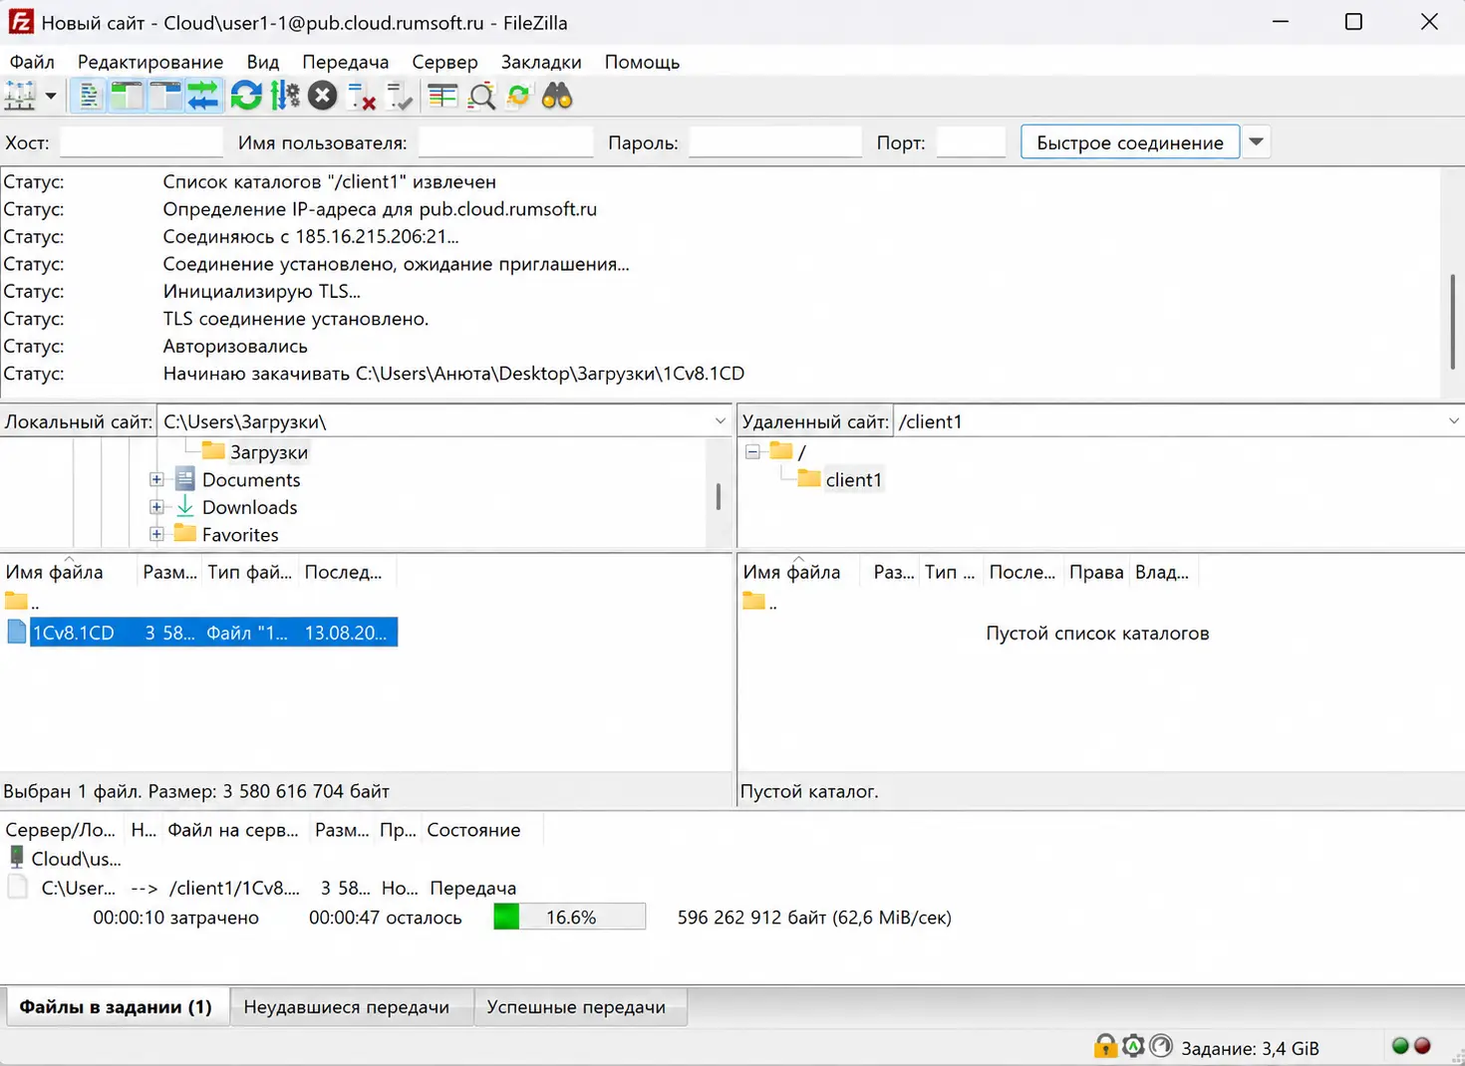Click the Cloud server icon in the queue
This screenshot has height=1066, width=1465.
17,858
